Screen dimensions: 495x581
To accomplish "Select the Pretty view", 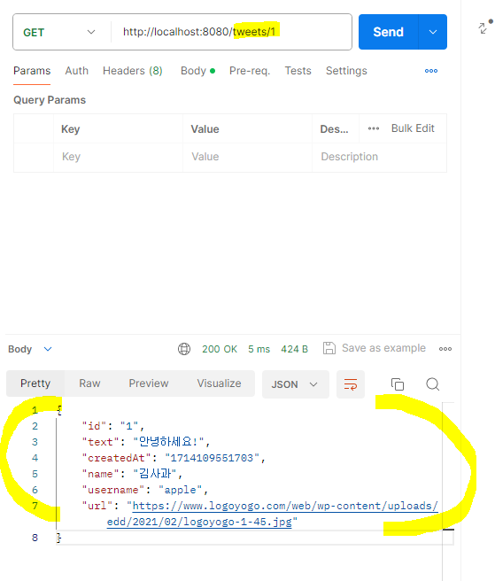I will coord(35,383).
